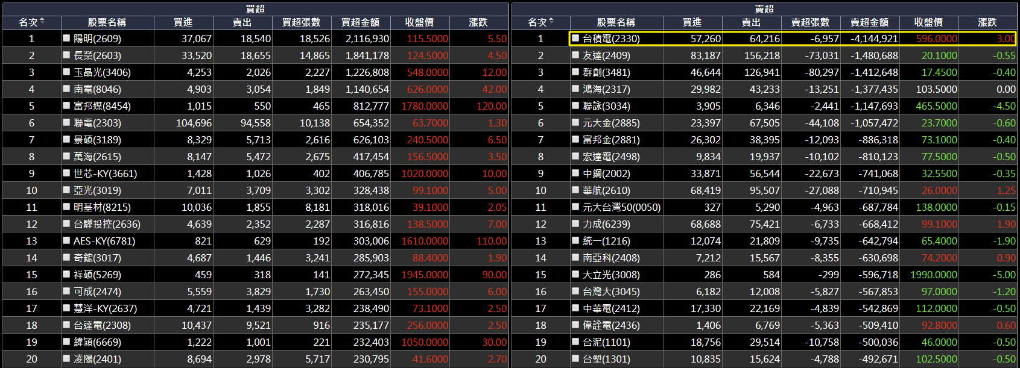Click 賣出 header in 賣超 table

point(751,22)
